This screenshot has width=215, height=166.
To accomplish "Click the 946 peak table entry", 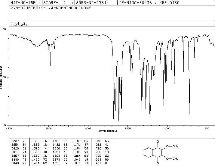I will 98,141.
